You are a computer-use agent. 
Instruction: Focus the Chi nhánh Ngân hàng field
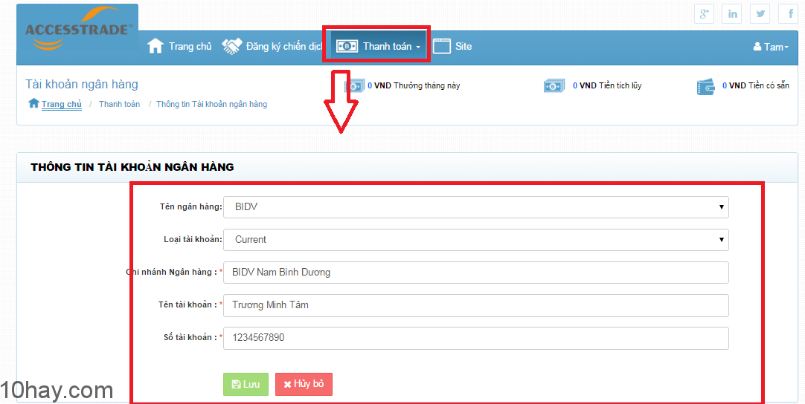pyautogui.click(x=475, y=273)
